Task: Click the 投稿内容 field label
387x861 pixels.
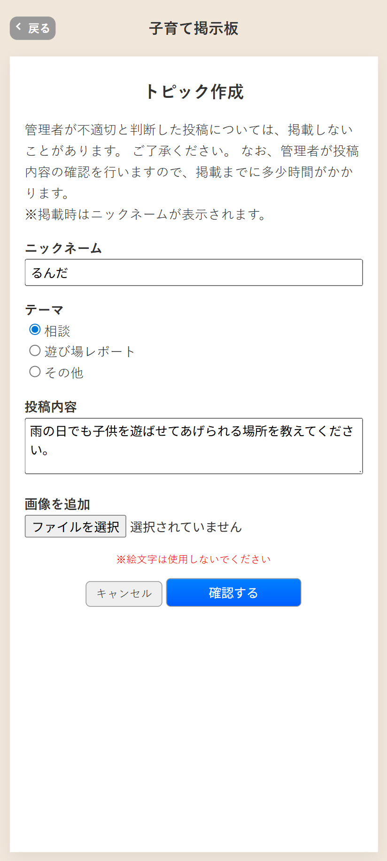Action: coord(51,407)
